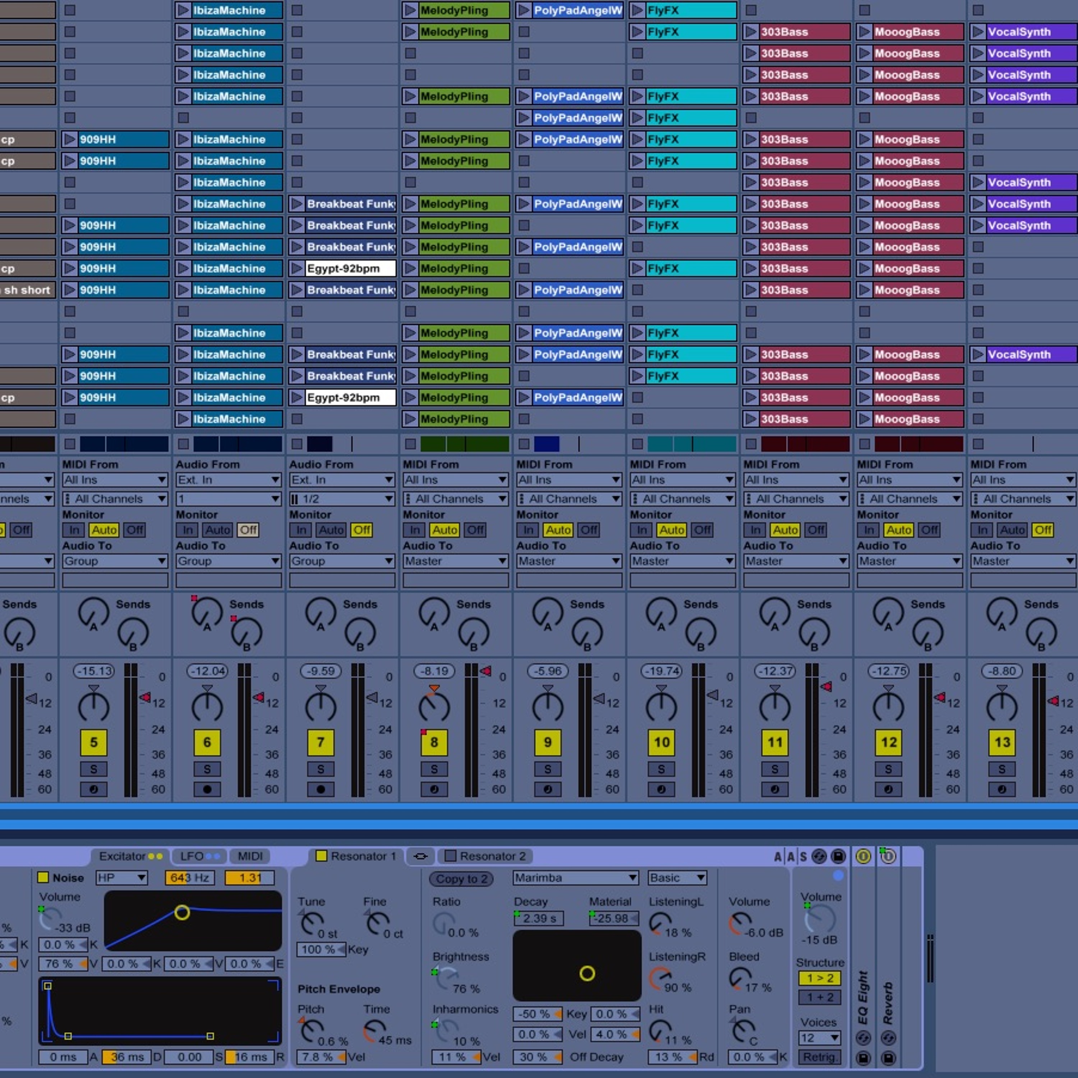Open the Marimba resonator type dropdown
The height and width of the screenshot is (1078, 1078).
click(575, 878)
